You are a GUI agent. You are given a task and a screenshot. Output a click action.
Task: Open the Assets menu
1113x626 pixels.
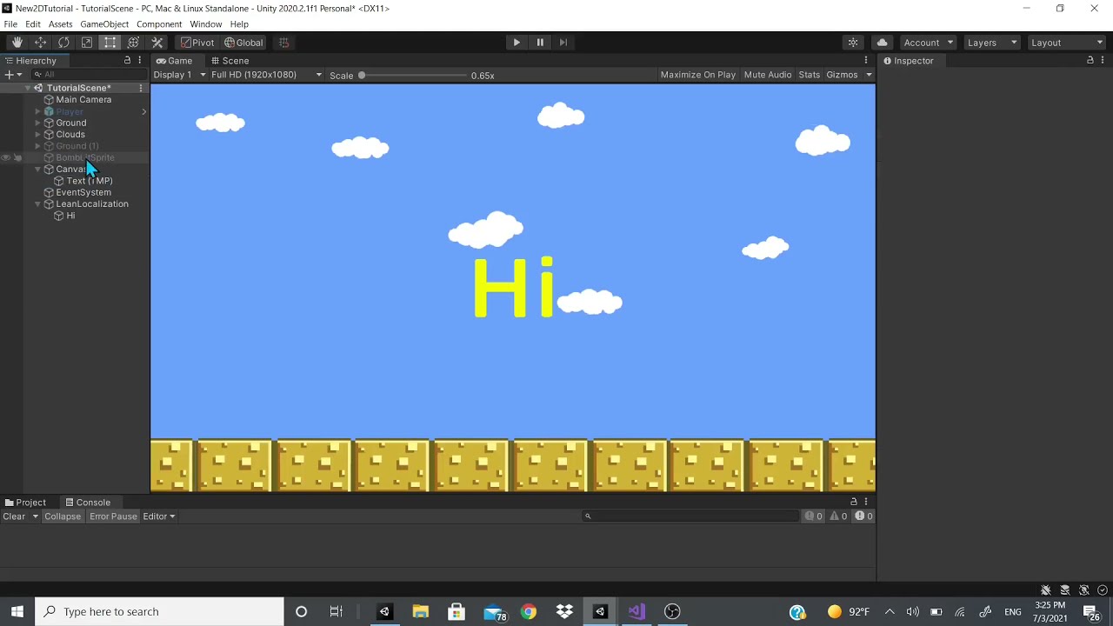(60, 24)
